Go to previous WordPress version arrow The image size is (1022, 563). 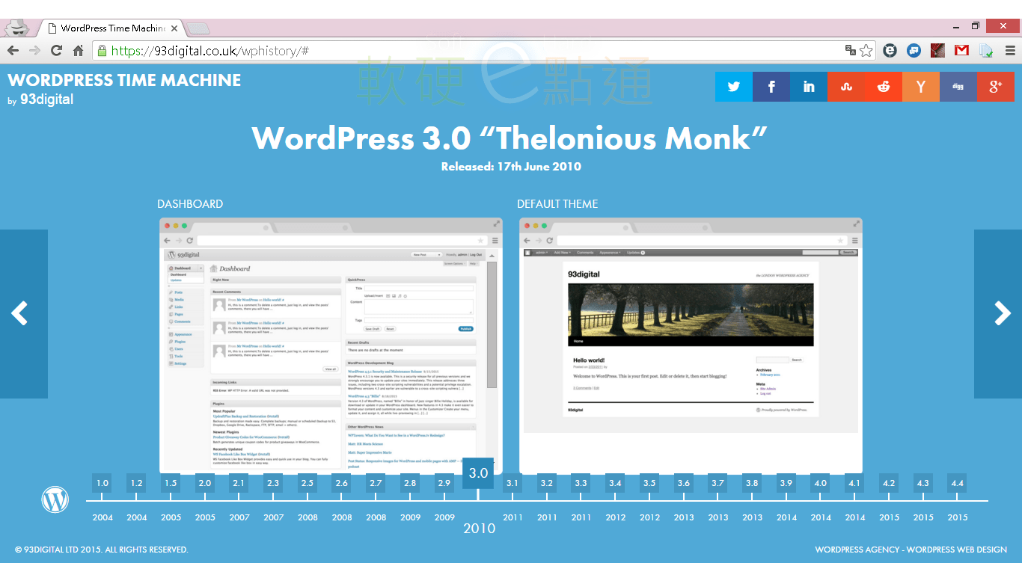click(24, 314)
